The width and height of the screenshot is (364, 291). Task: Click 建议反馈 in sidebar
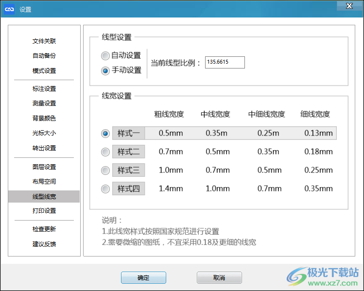coord(44,244)
